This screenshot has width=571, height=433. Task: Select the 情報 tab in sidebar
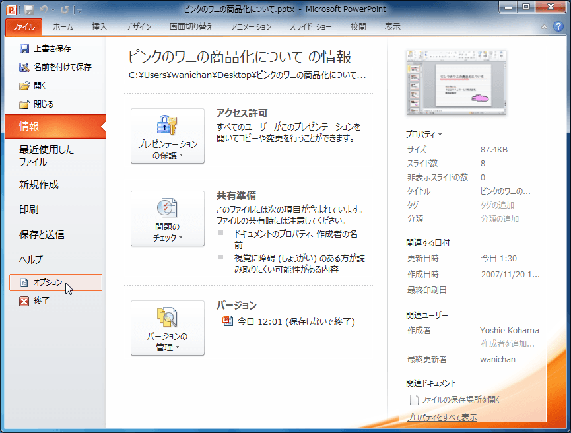[x=55, y=126]
